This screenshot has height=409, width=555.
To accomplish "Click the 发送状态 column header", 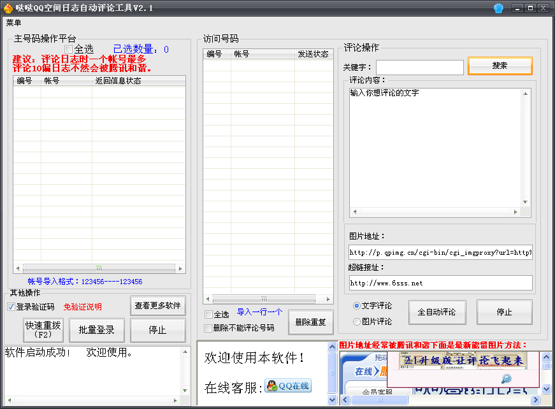I will click(314, 54).
